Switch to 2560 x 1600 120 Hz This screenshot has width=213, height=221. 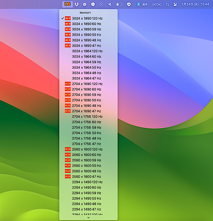87,149
